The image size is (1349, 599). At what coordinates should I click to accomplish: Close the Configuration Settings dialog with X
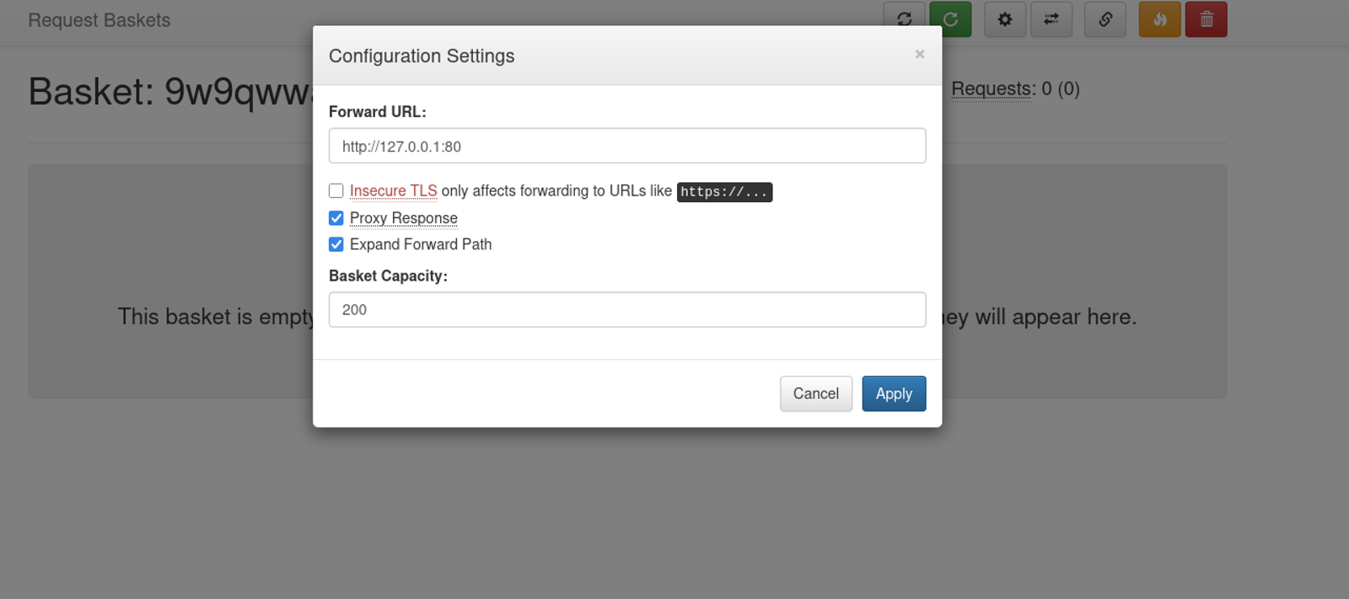tap(920, 54)
